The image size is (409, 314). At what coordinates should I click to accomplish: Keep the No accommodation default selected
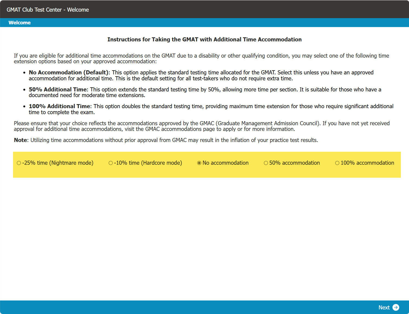pos(199,163)
